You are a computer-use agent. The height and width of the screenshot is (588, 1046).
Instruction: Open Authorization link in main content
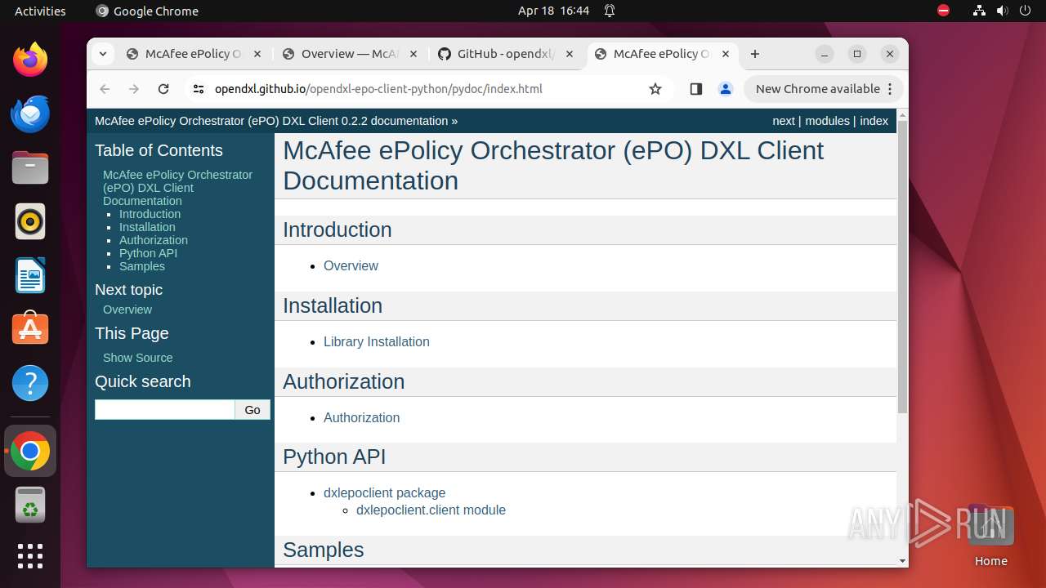tap(361, 417)
